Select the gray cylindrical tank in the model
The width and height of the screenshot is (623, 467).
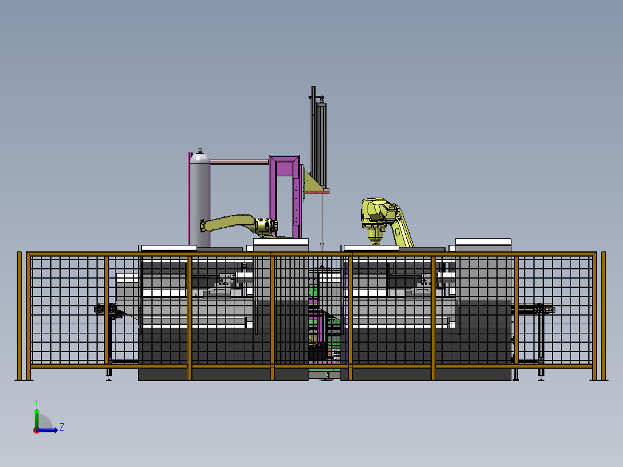pos(200,199)
